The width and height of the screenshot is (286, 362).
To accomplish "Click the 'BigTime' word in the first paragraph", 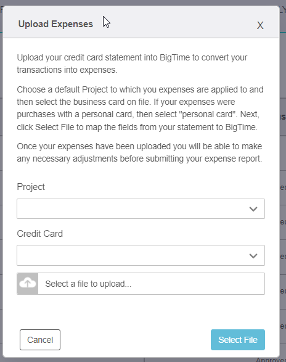I will click(174, 57).
